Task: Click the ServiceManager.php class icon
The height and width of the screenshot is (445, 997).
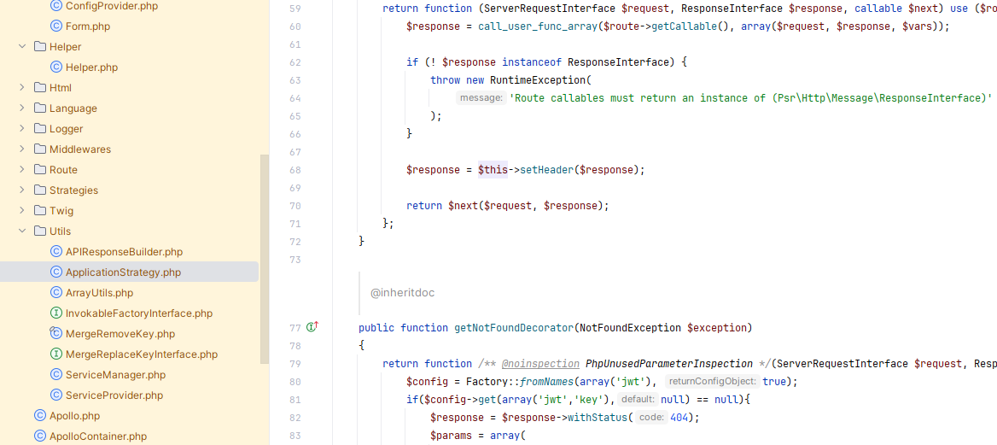Action: click(56, 375)
